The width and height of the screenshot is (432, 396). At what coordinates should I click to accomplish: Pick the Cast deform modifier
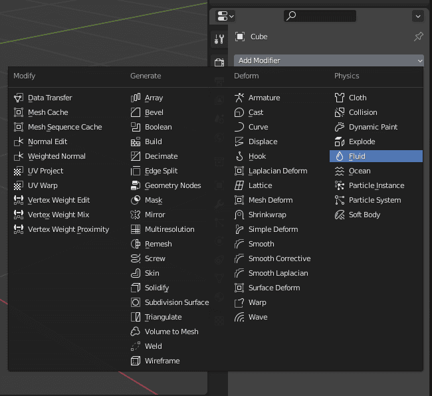[x=249, y=112]
